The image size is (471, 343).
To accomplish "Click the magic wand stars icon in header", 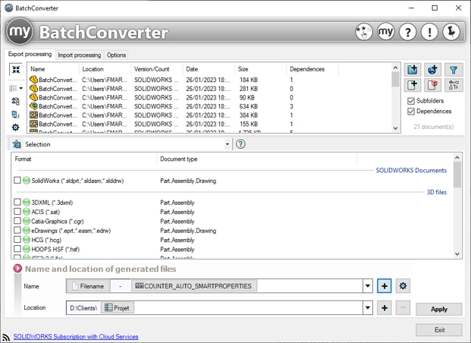I will click(364, 32).
